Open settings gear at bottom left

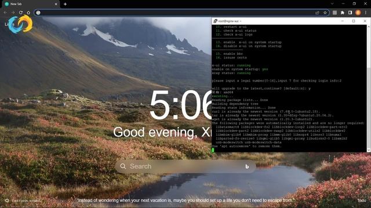(x=7, y=200)
